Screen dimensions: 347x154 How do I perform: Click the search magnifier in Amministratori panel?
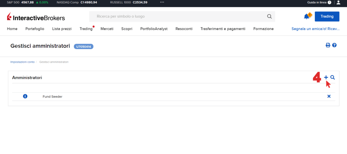pos(333,78)
